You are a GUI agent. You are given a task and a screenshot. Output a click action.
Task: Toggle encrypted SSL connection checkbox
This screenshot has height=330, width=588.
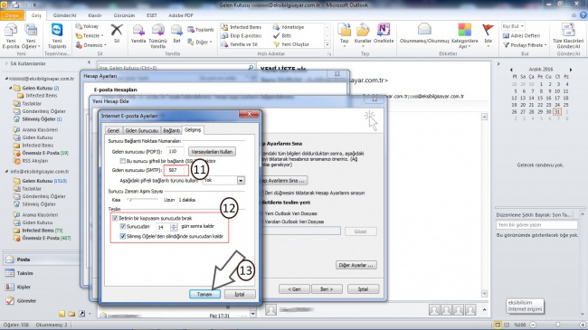[x=123, y=161]
